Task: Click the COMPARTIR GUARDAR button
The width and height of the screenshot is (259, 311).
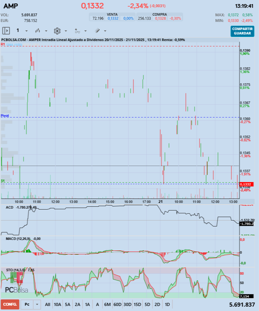Action: coord(242,31)
